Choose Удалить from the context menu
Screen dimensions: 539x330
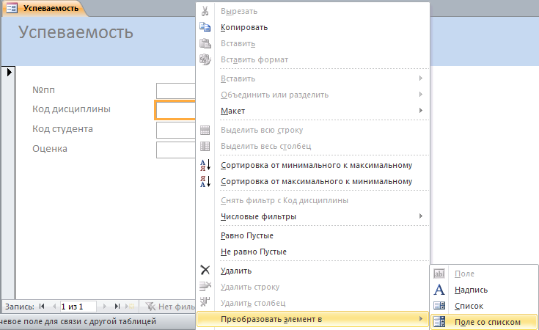(x=313, y=271)
